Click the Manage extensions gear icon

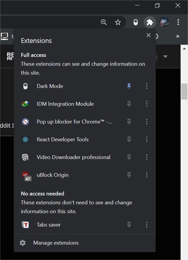point(23,243)
